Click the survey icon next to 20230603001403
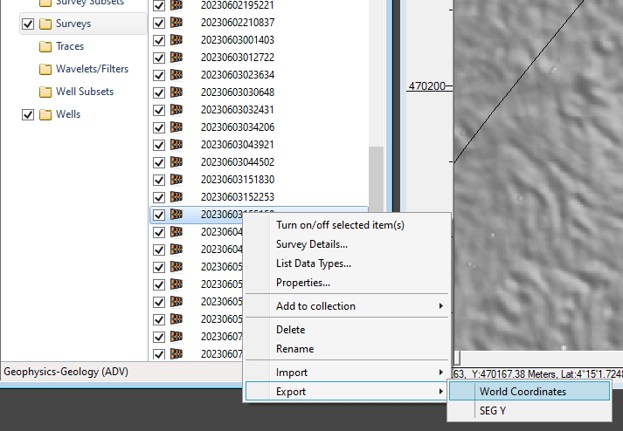 click(x=177, y=39)
